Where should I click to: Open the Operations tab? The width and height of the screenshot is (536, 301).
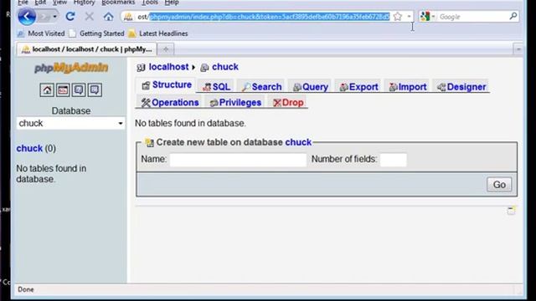[x=170, y=103]
